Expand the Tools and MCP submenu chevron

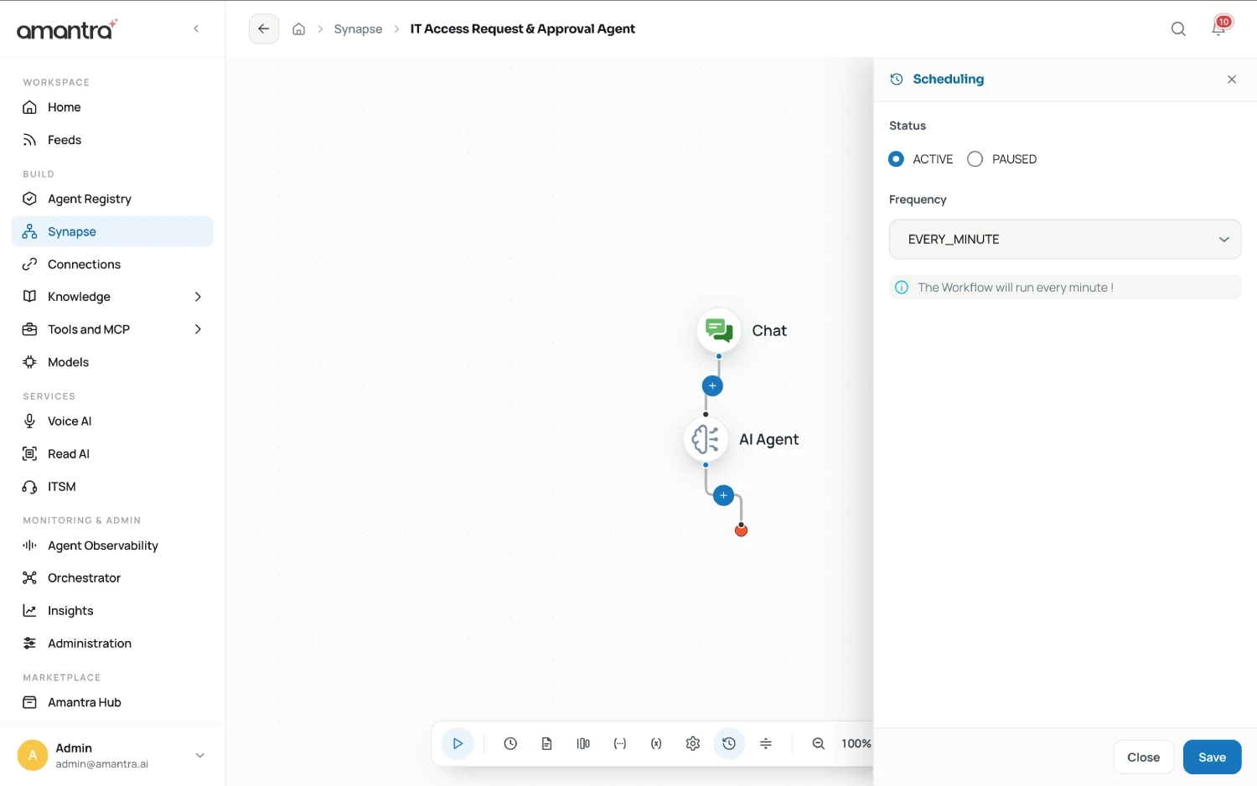click(198, 329)
